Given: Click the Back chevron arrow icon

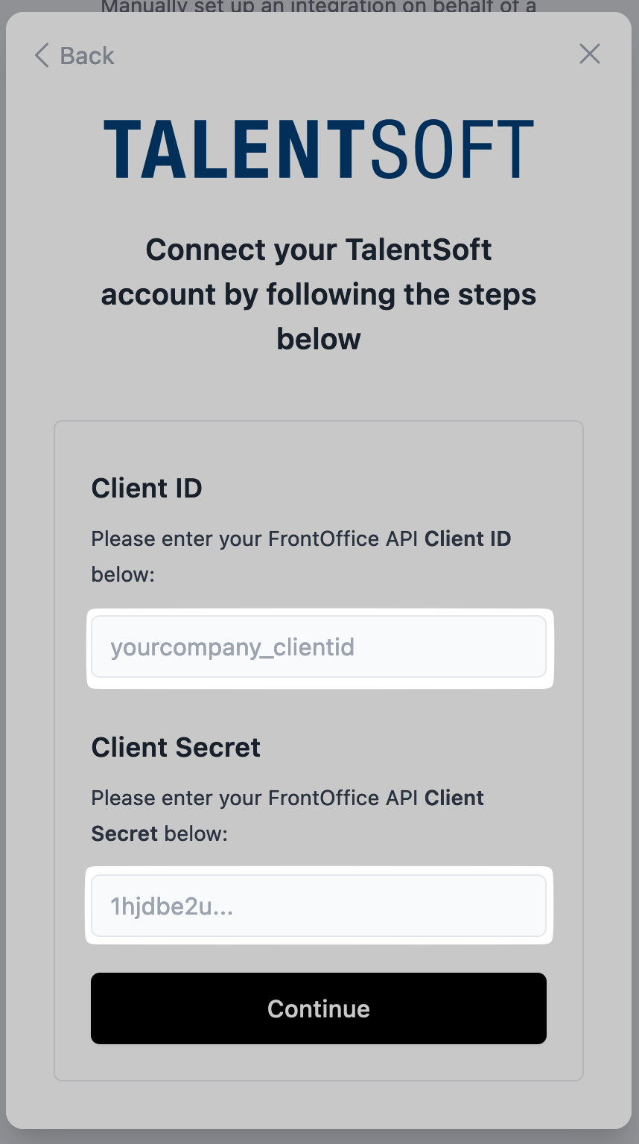Looking at the screenshot, I should [42, 55].
